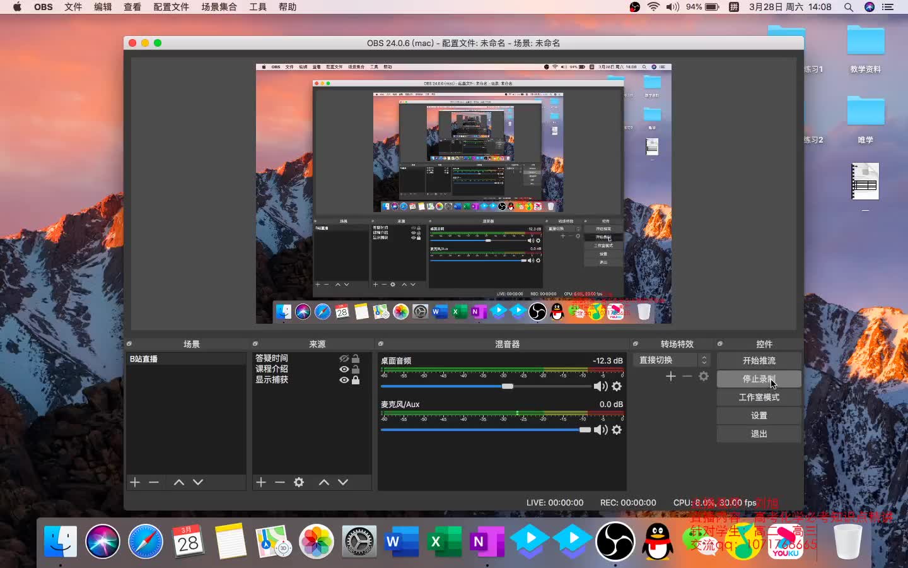Move scene down arrow in Scenes panel
This screenshot has width=908, height=568.
coord(198,482)
